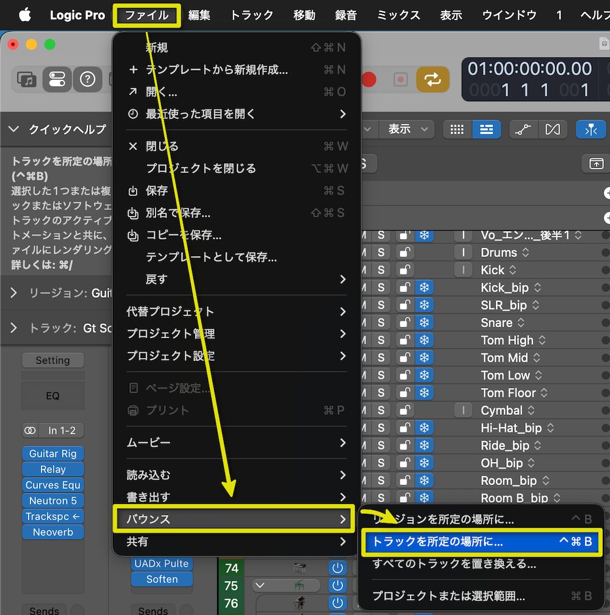The image size is (610, 615).
Task: Expand the リージョン inspector section
Action: 13,293
